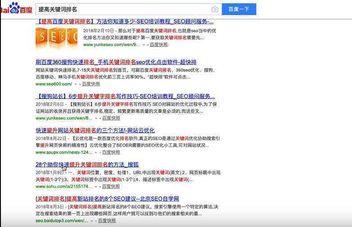Click www.yunkeseo.com/wen/8... URL
Image resolution: width=352 pixels, height=227 pixels.
(64, 118)
